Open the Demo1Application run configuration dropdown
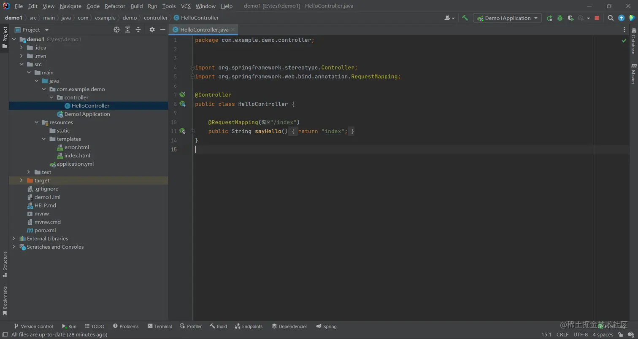This screenshot has height=339, width=638. 508,18
